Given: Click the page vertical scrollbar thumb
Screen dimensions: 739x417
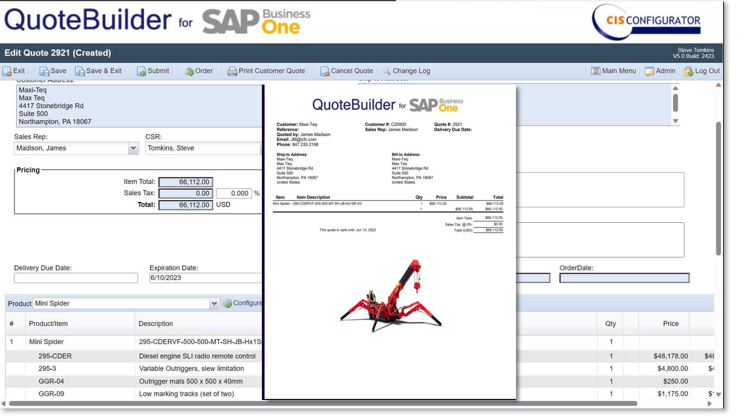Looking at the screenshot, I should 718,188.
